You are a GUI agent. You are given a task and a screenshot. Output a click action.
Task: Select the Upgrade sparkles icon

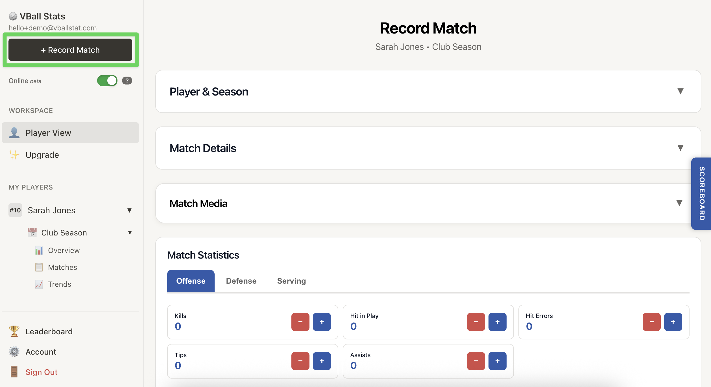pos(14,155)
